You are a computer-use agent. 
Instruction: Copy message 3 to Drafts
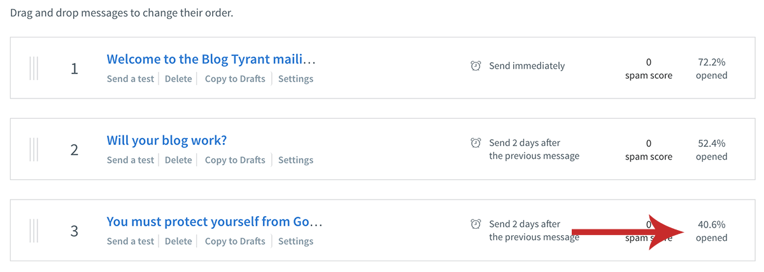235,241
